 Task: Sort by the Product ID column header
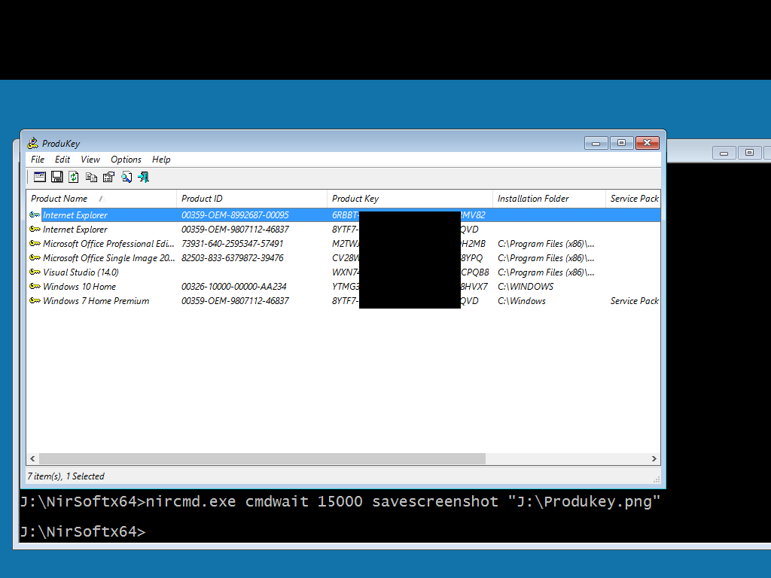coord(202,199)
